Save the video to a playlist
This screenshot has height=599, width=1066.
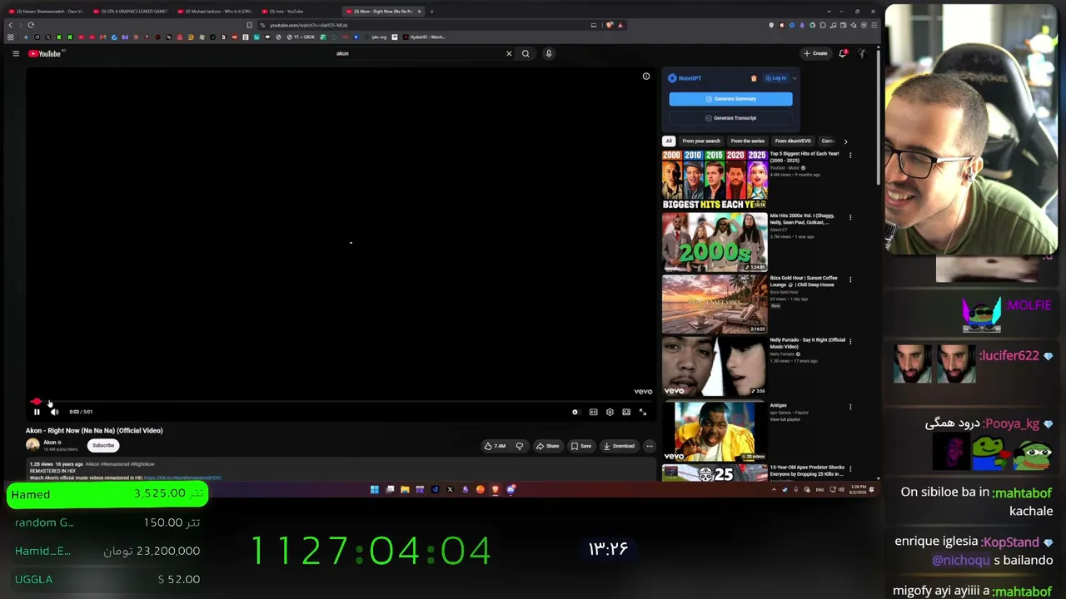(580, 446)
